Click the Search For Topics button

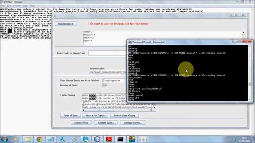[95, 116]
